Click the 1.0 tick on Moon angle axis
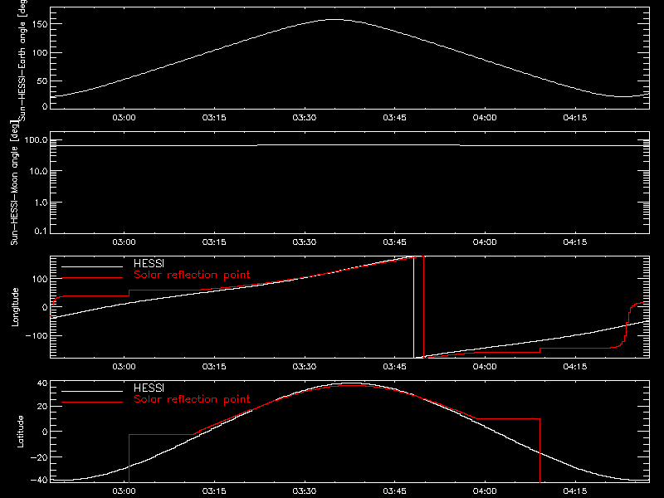 41,203
